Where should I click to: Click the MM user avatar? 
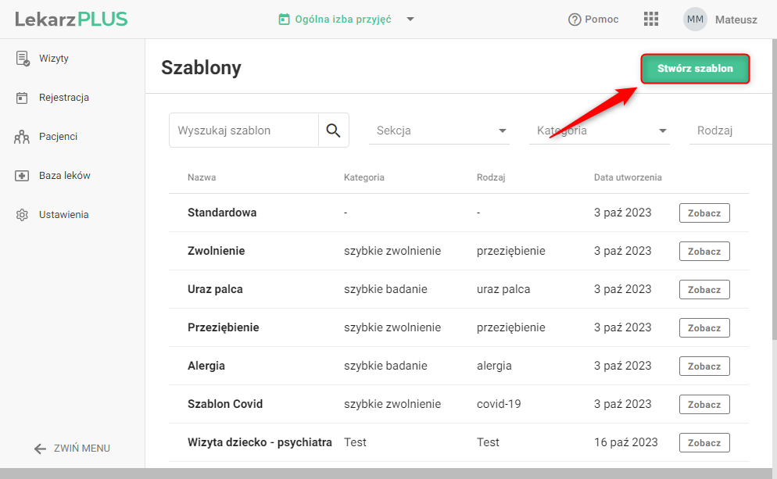coord(695,20)
